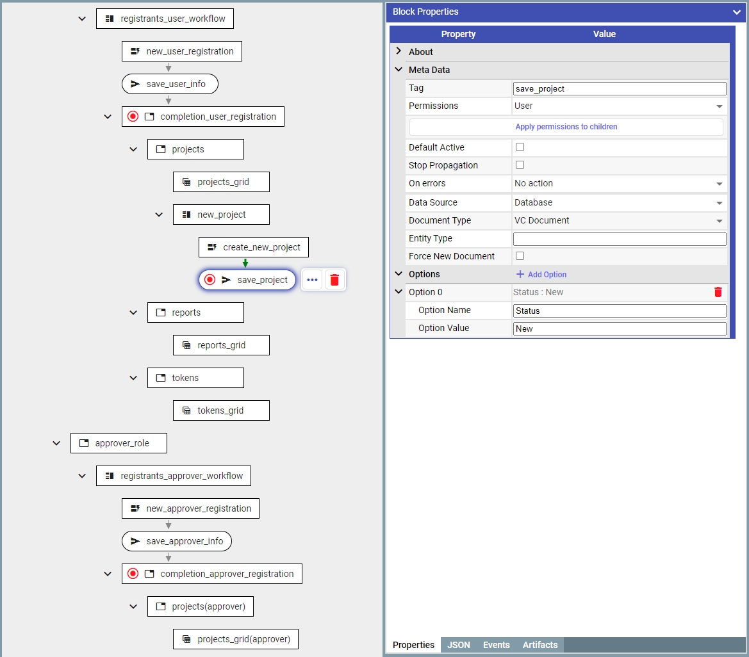This screenshot has height=657, width=749.
Task: Click the red record icon on completion_user_registration
Action: [x=133, y=117]
